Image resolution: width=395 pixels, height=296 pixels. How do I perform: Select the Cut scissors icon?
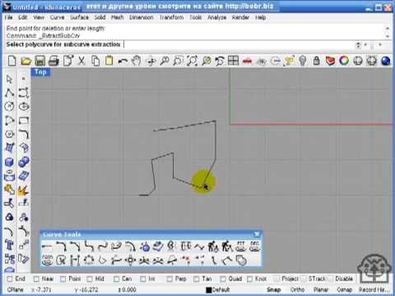click(81, 61)
